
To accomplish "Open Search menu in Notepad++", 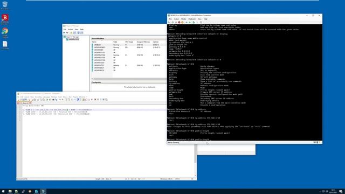I will pyautogui.click(x=26, y=97).
